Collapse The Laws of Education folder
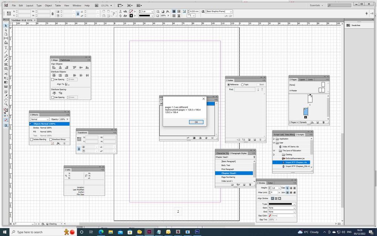The height and width of the screenshot is (236, 377). coord(274,151)
